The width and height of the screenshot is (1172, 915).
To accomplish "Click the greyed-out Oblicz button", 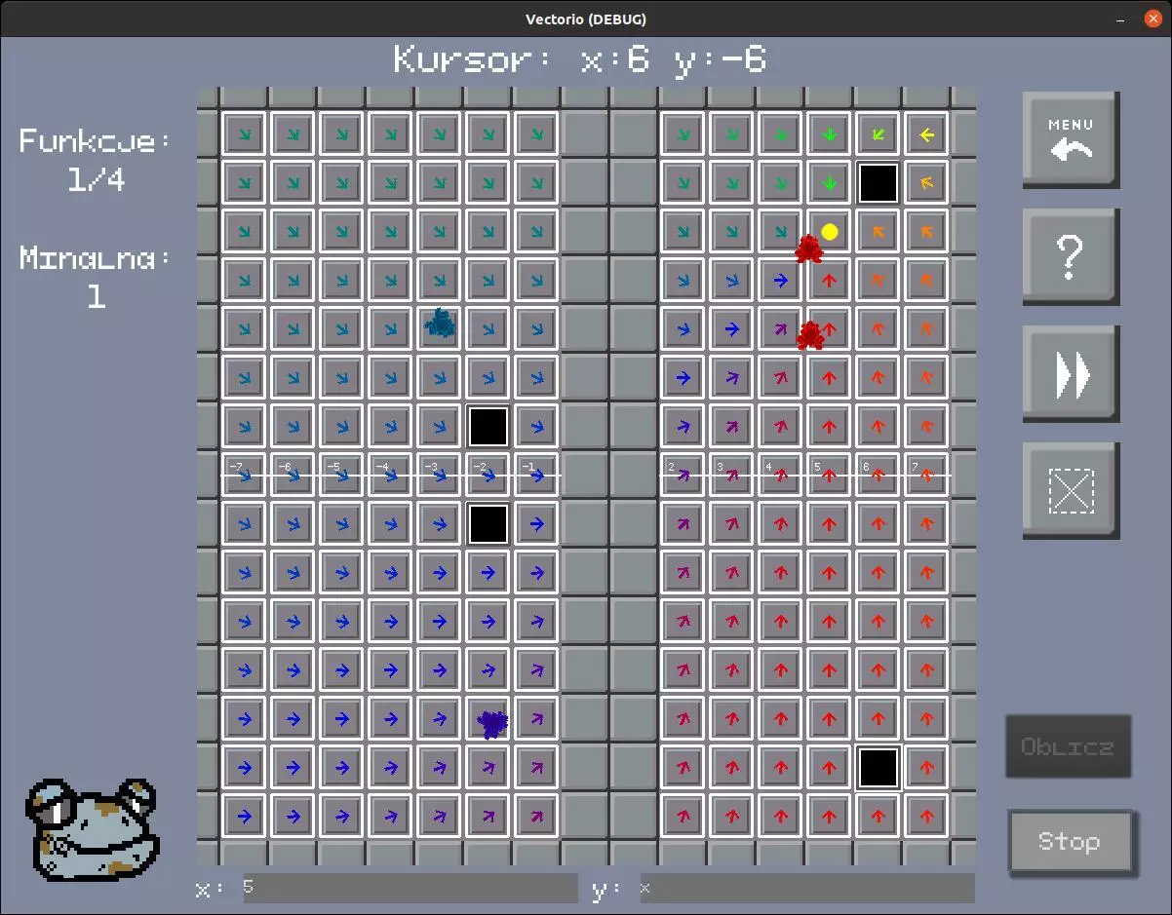I will pyautogui.click(x=1068, y=747).
